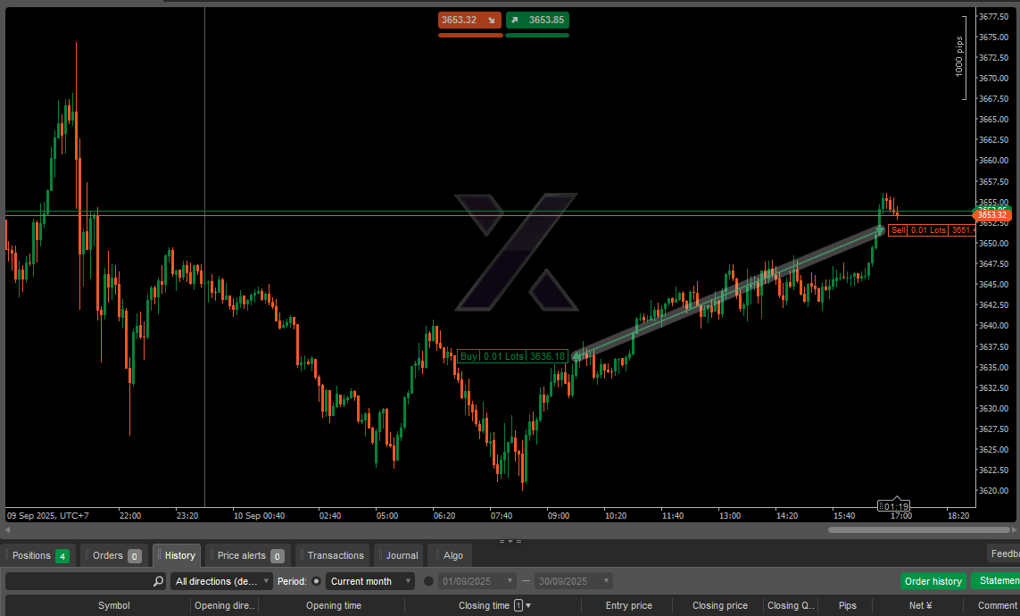Click the red 3653.32 sell price button

tap(469, 20)
